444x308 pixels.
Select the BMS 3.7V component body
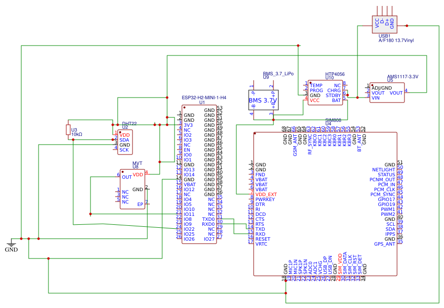(264, 100)
